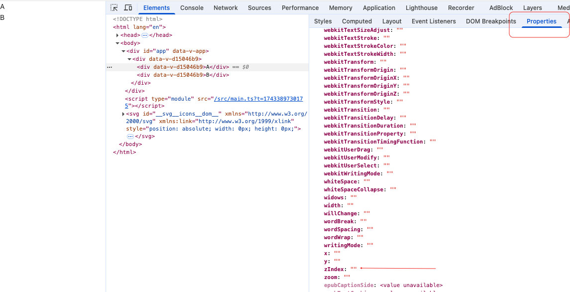The width and height of the screenshot is (570, 292).
Task: Click the webkitTransform property
Action: click(x=355, y=62)
